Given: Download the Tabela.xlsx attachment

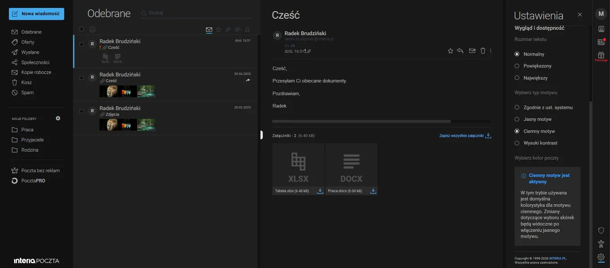Looking at the screenshot, I should (x=320, y=191).
